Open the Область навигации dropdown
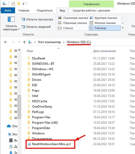This screenshot has height=154, width=135. [x=11, y=23]
